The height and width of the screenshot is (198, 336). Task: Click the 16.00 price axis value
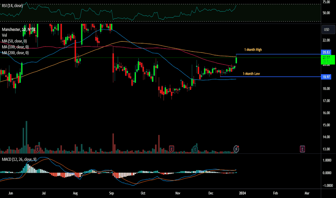pos(326,113)
